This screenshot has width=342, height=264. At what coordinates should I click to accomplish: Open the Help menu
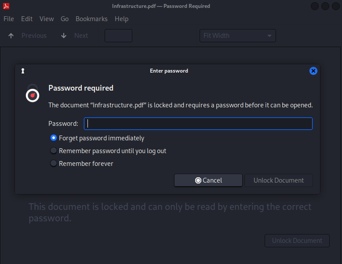[x=121, y=19]
